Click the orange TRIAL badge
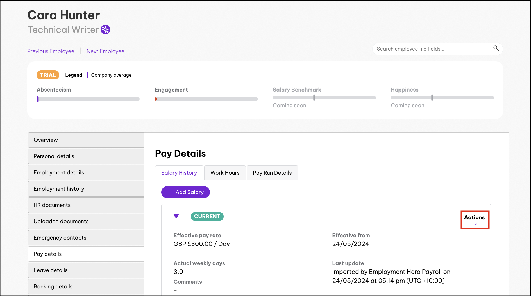Screen dimensions: 531x296 [x=48, y=75]
